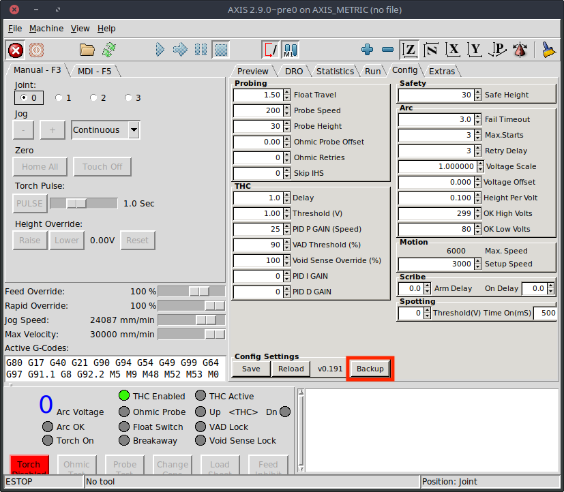Pause program execution
Screen dimensions: 564x492
tap(201, 50)
